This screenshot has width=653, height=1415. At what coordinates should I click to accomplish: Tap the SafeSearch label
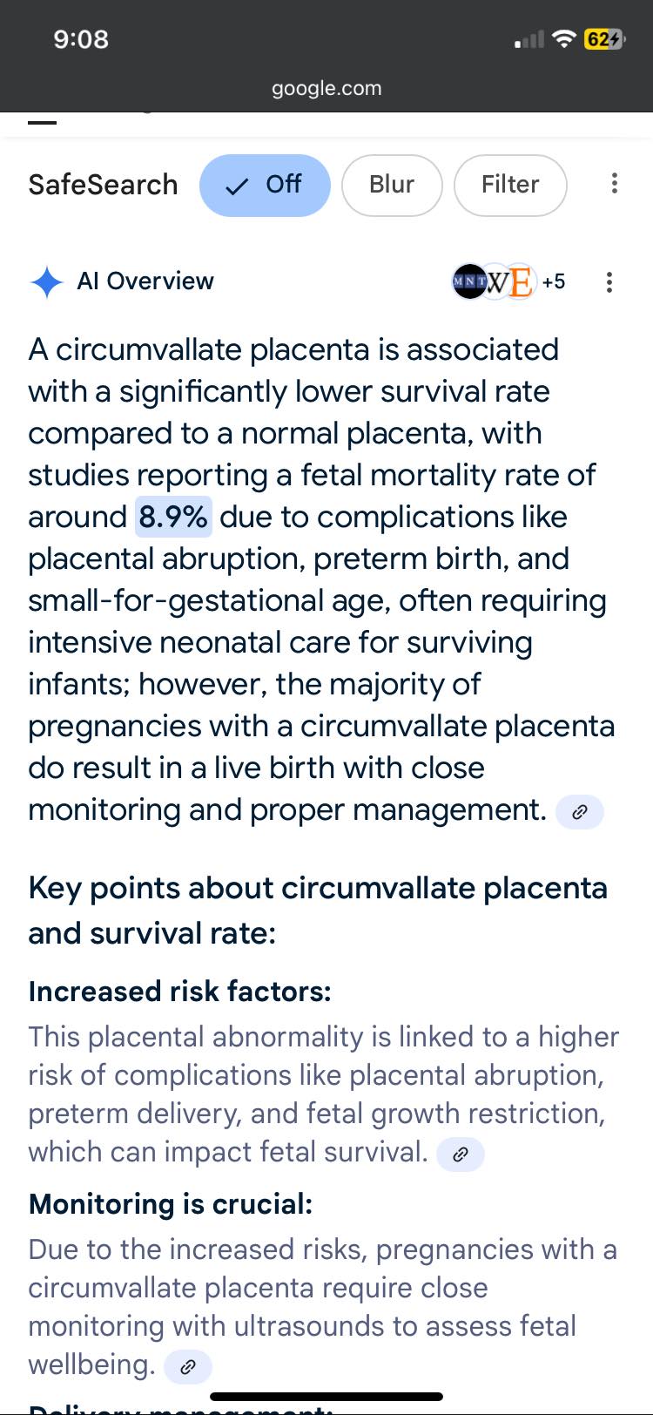coord(103,185)
